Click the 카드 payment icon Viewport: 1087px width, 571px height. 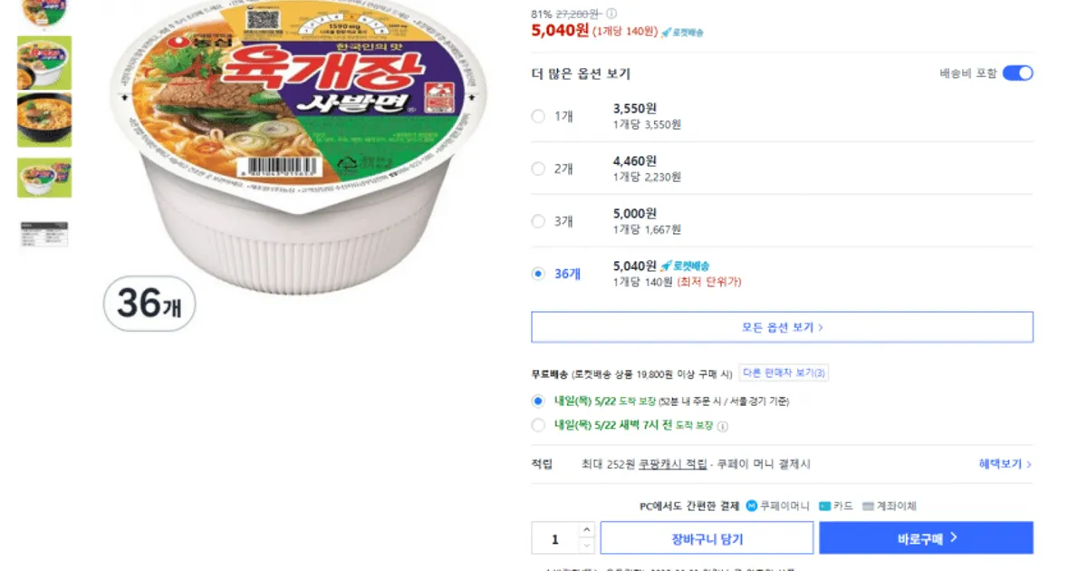click(824, 506)
